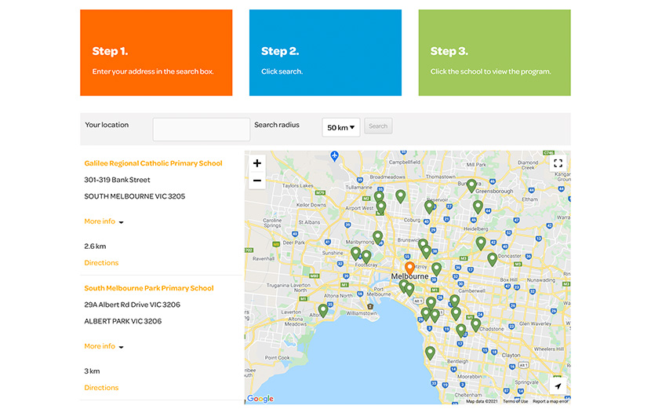
Task: Open the map Terms of Use link
Action: pyautogui.click(x=515, y=401)
